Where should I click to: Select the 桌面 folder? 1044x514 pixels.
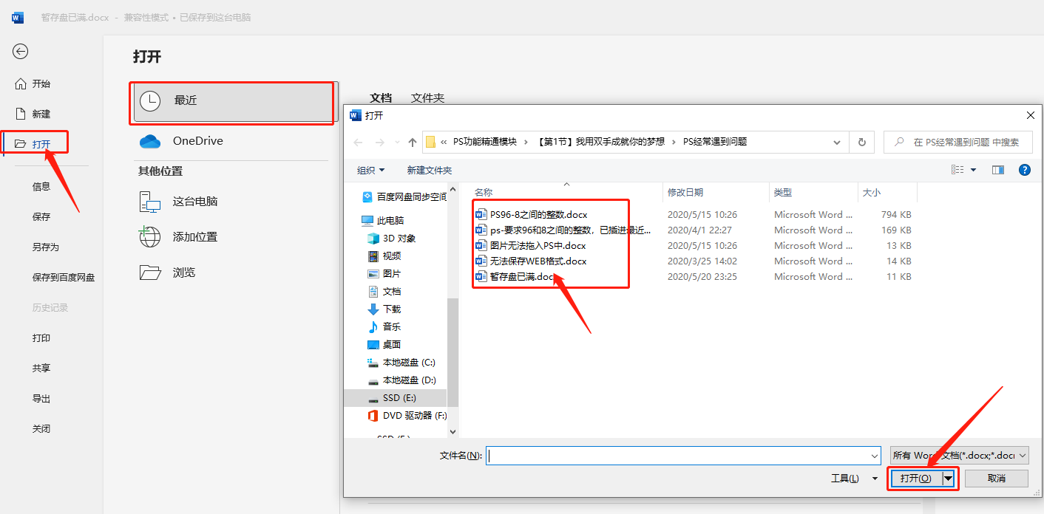(384, 345)
